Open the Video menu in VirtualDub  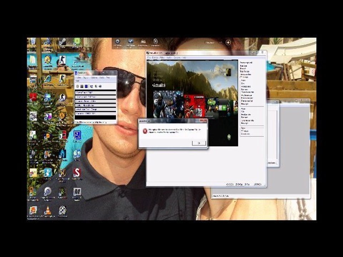coord(162,58)
